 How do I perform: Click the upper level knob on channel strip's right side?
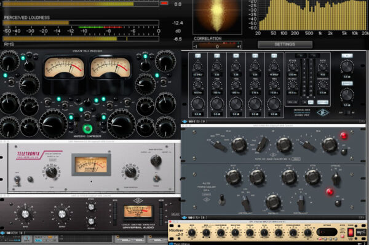coord(347,67)
